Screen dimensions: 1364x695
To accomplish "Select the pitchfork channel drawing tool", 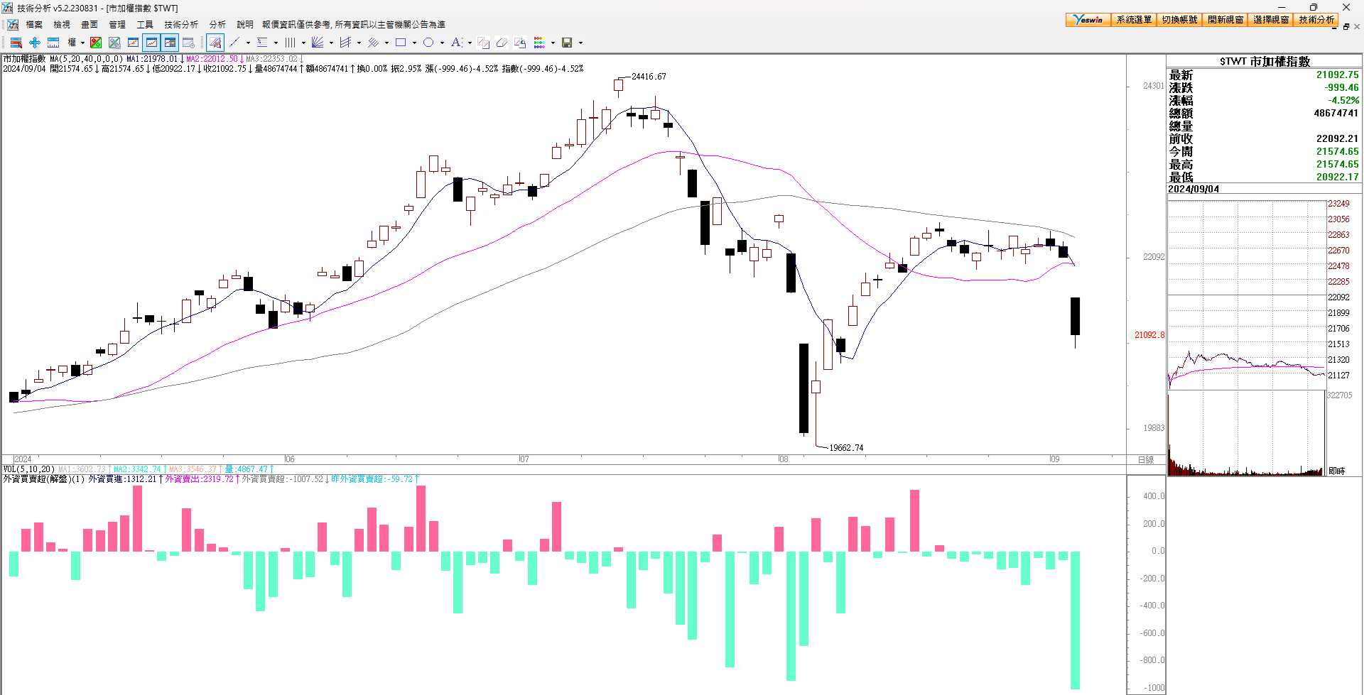I will point(346,43).
